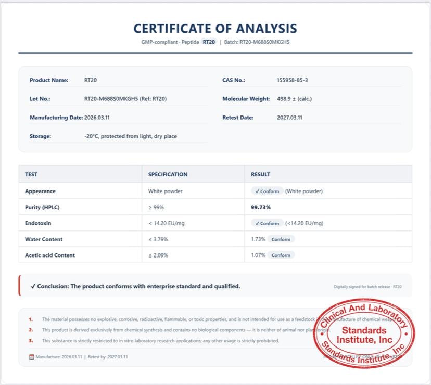Click the Conform badge for Acetic acid Content
Image resolution: width=431 pixels, height=385 pixels.
(281, 255)
